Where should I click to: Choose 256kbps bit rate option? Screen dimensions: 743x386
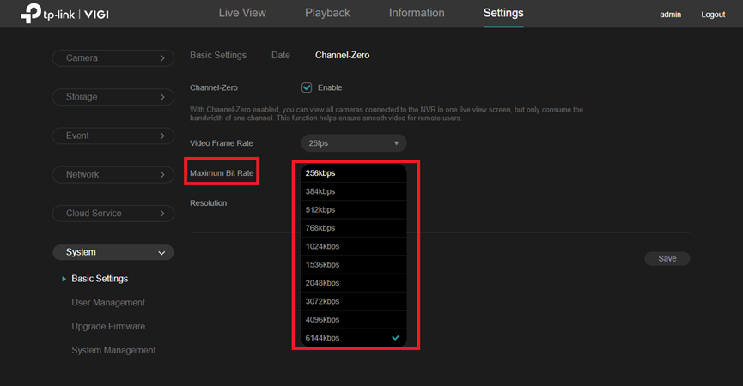coord(354,173)
